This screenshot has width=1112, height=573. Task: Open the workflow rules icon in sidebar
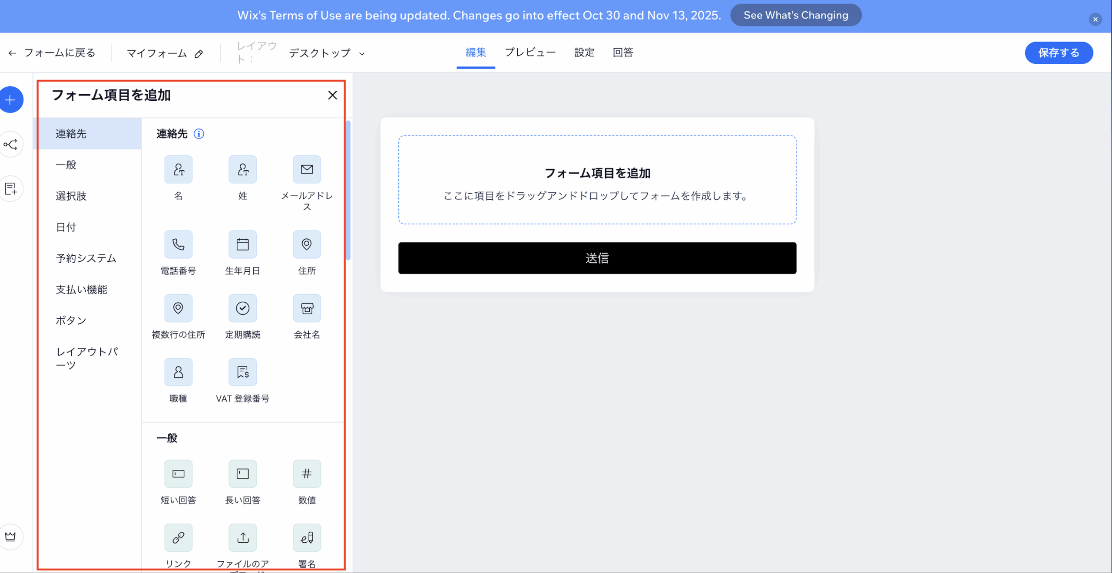pyautogui.click(x=11, y=145)
